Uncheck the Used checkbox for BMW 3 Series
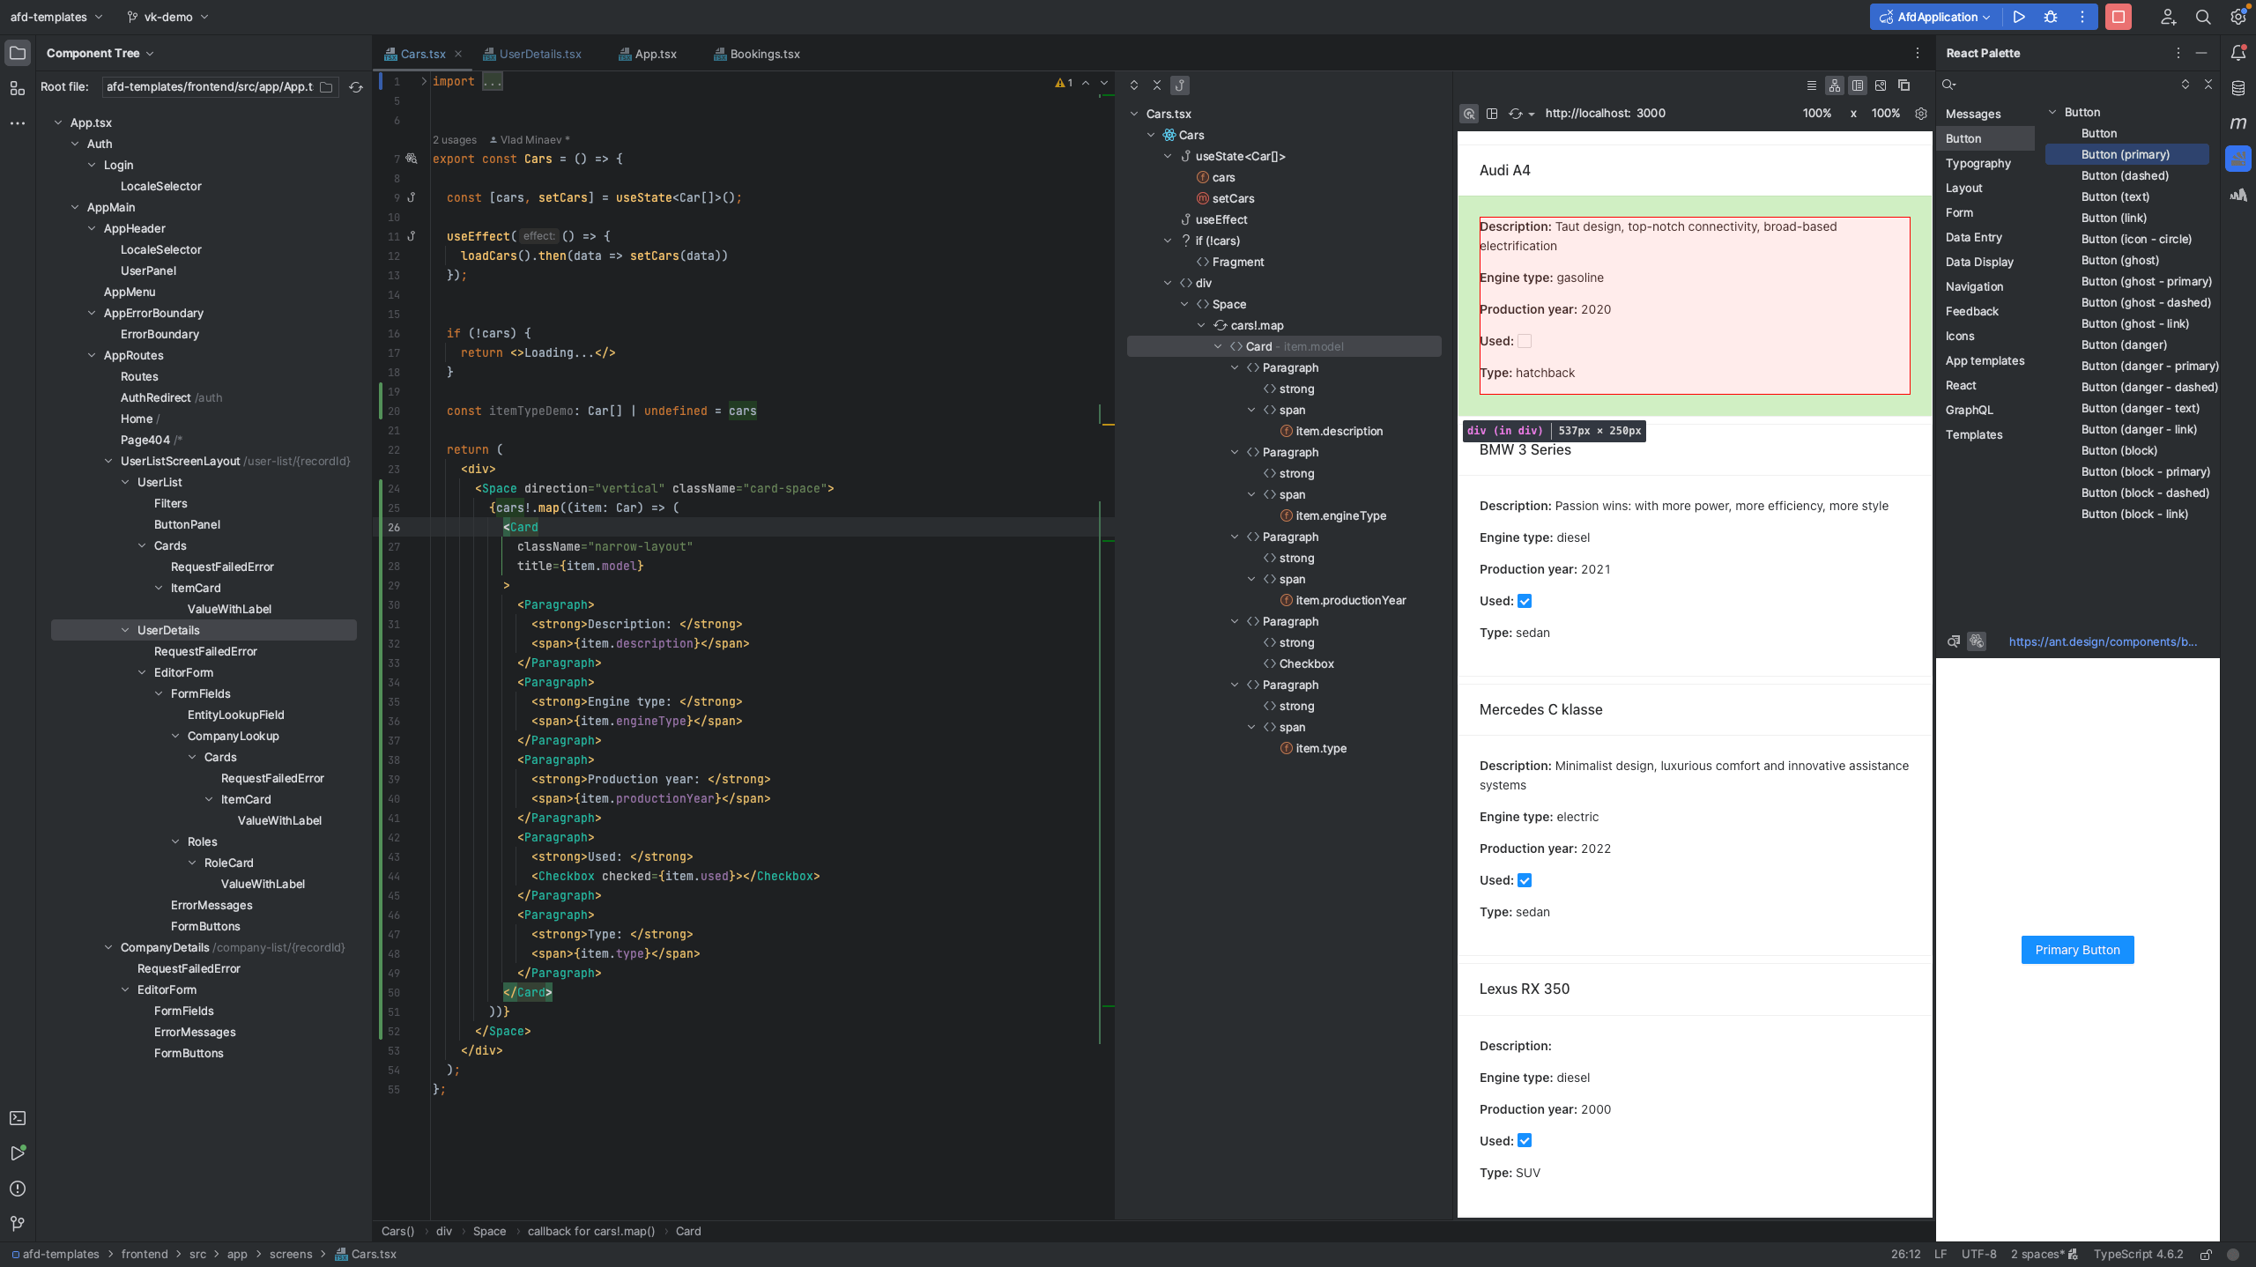 [x=1525, y=601]
